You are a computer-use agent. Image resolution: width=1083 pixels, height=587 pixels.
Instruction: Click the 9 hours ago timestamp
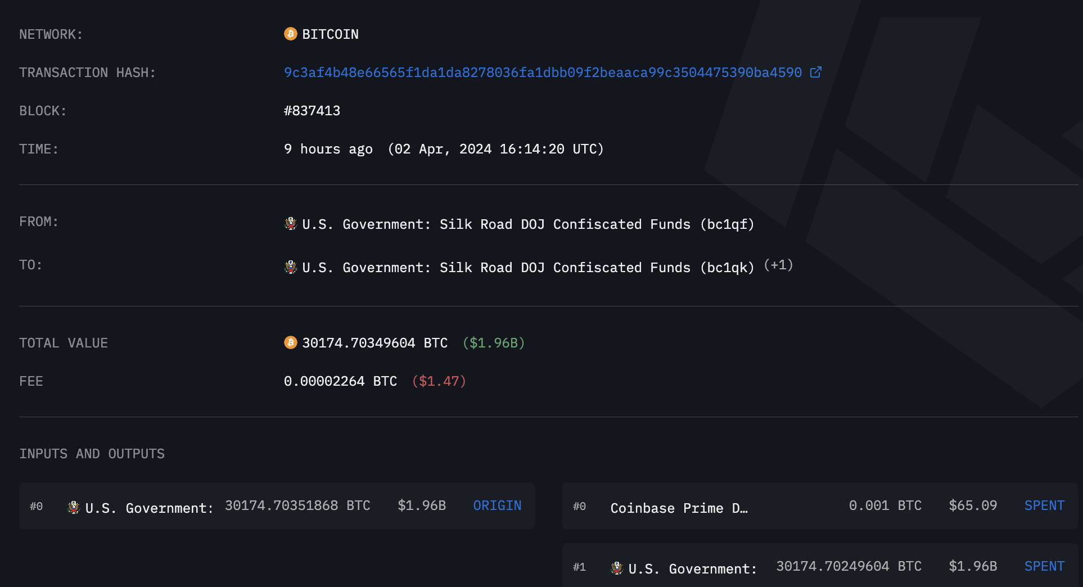coord(328,149)
